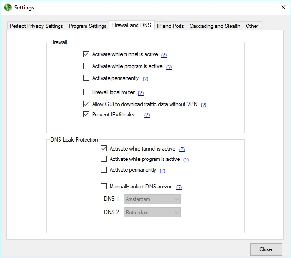Disable Allow GUI to download traffic data

click(86, 104)
